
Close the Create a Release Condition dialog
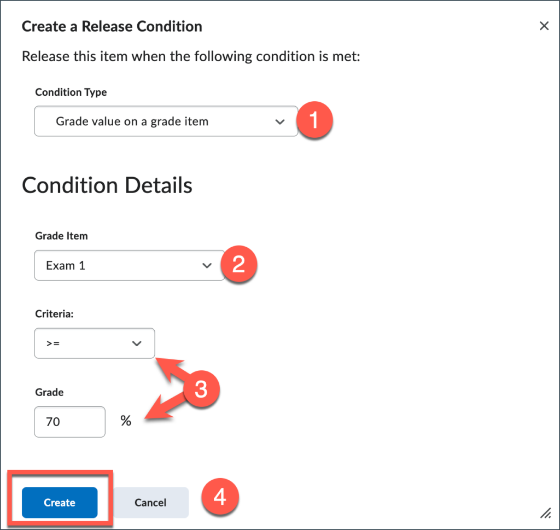pyautogui.click(x=544, y=26)
